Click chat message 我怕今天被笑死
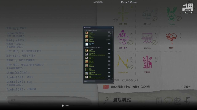197x110 pixels. click(x=27, y=60)
